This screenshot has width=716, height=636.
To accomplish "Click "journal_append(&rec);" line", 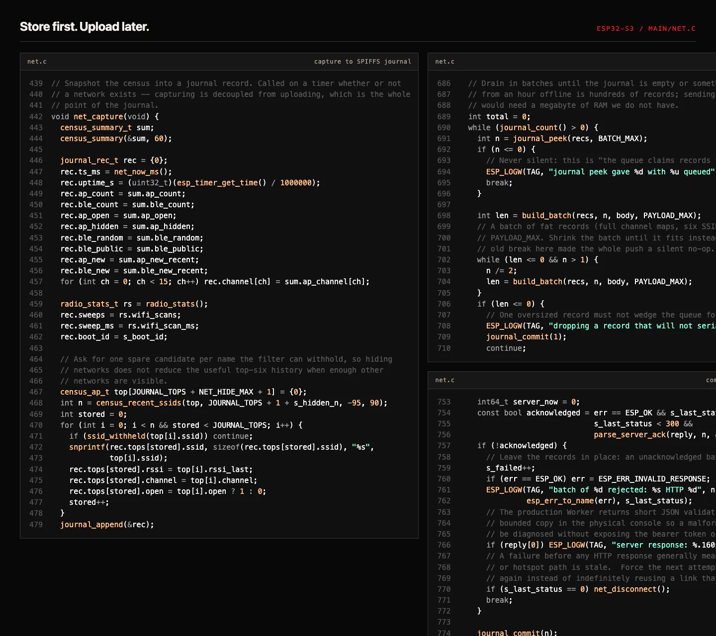I will coord(107,525).
